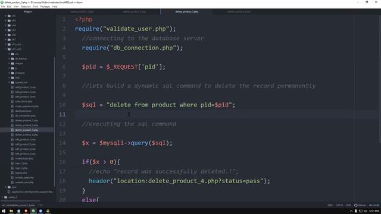Viewport: 381px width, 214px height.
Task: Change the CRLF line ending setting
Action: click(330, 205)
